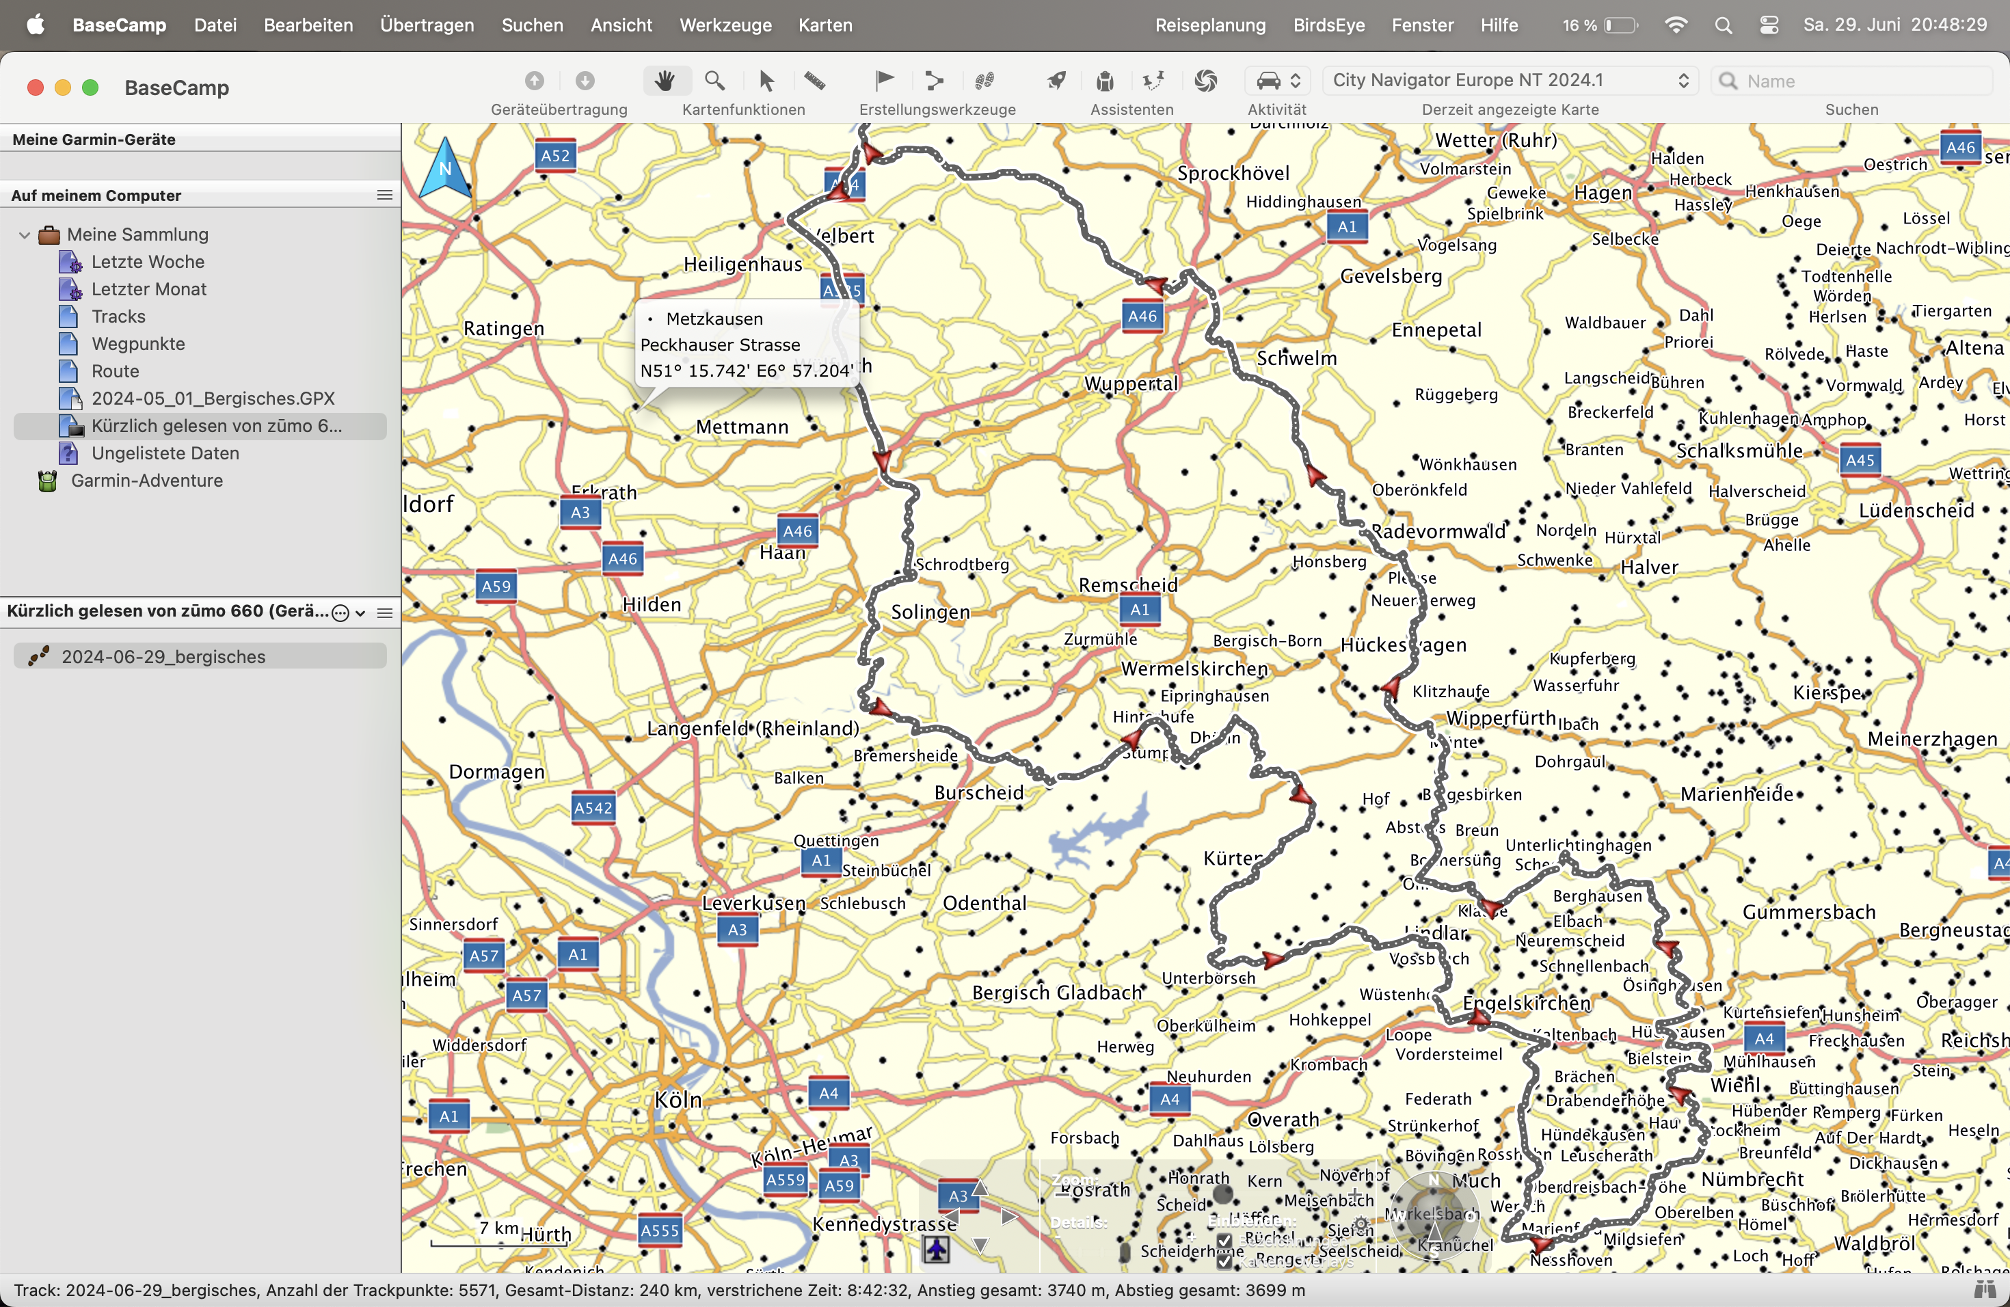The height and width of the screenshot is (1307, 2010).
Task: Select the ruler measure tool
Action: tap(814, 80)
